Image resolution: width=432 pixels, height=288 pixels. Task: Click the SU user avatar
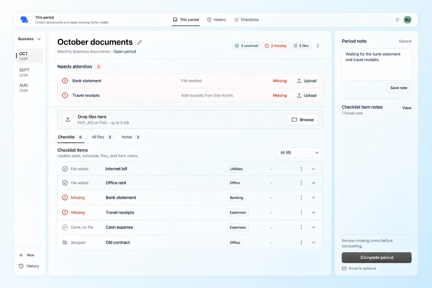click(x=408, y=20)
